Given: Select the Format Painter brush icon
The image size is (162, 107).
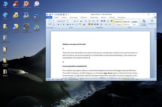Looking at the screenshot, I should 53,25.
